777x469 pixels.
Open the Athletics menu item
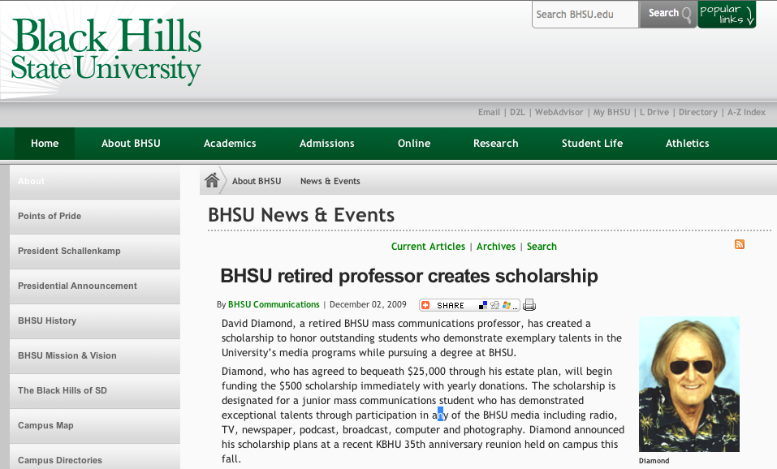click(x=687, y=144)
